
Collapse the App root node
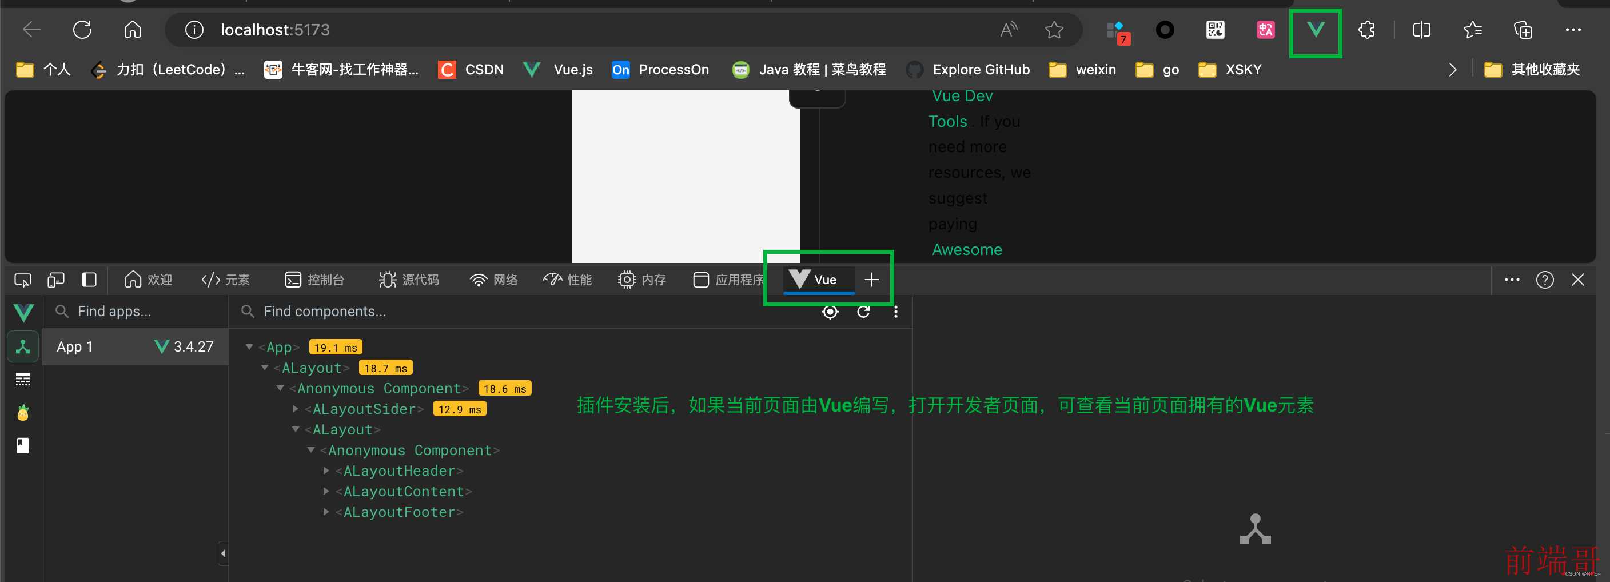[x=249, y=346]
